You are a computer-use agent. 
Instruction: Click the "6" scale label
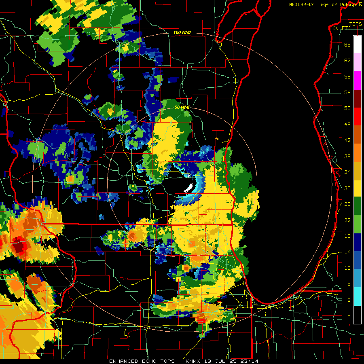(349, 284)
